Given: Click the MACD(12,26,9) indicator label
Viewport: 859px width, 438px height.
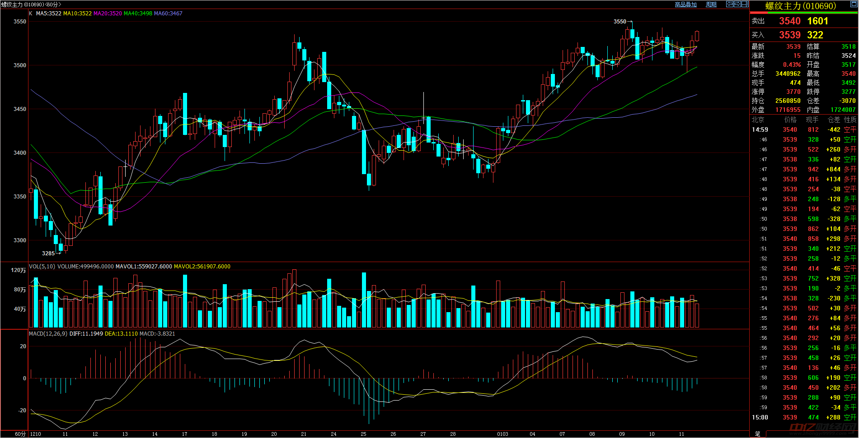Looking at the screenshot, I should [48, 334].
